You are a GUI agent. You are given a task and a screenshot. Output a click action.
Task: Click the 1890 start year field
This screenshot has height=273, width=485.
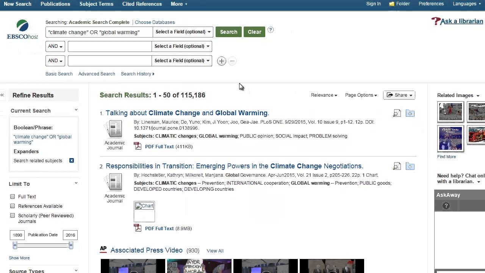(17, 235)
